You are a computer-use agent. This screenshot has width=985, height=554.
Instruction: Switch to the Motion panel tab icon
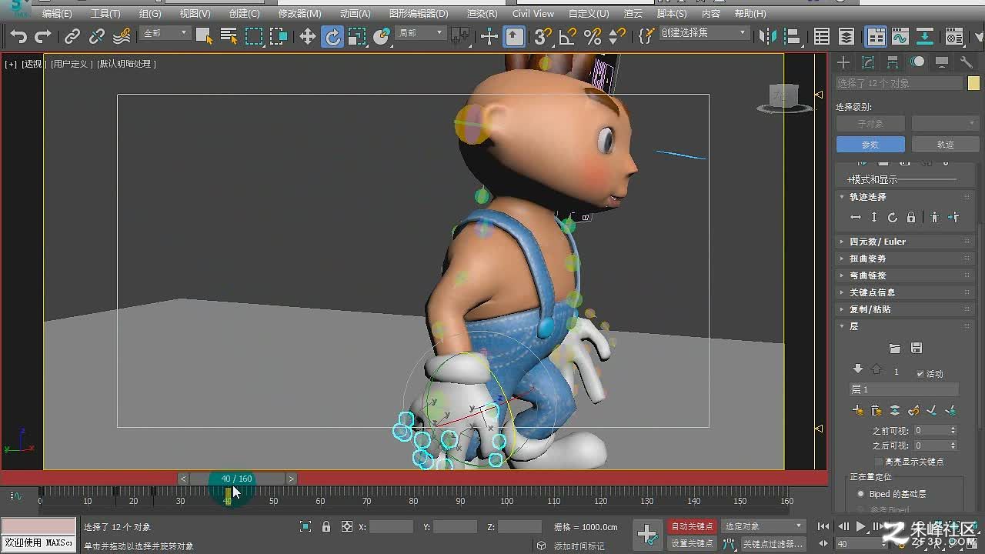pyautogui.click(x=917, y=62)
